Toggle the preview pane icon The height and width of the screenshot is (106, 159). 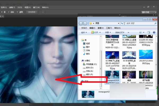click(149, 32)
